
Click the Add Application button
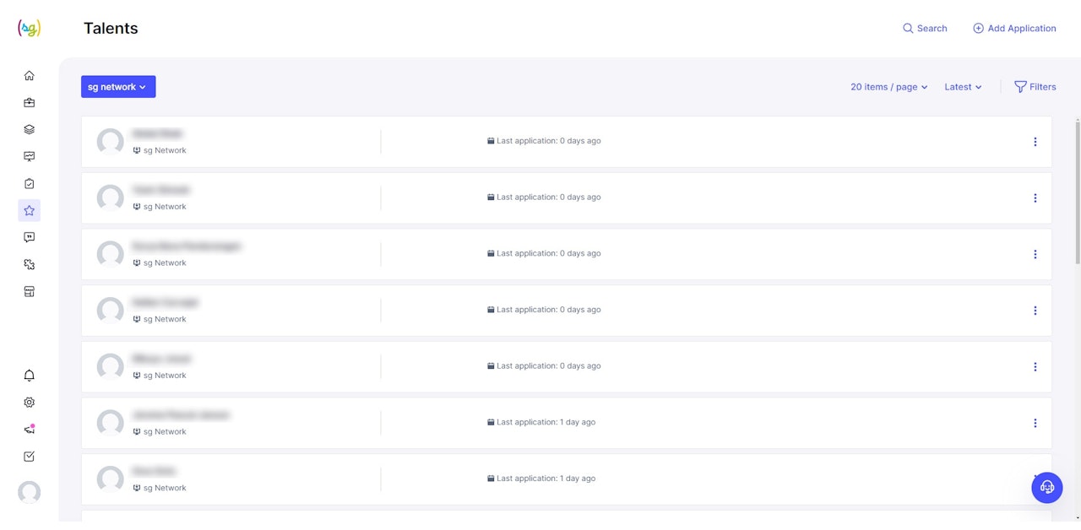[x=1014, y=29]
